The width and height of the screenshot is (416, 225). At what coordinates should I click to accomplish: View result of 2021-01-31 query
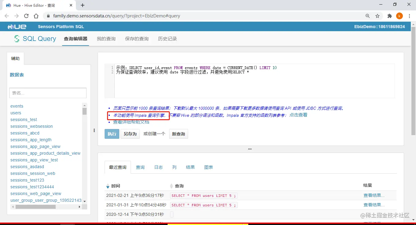point(374,205)
